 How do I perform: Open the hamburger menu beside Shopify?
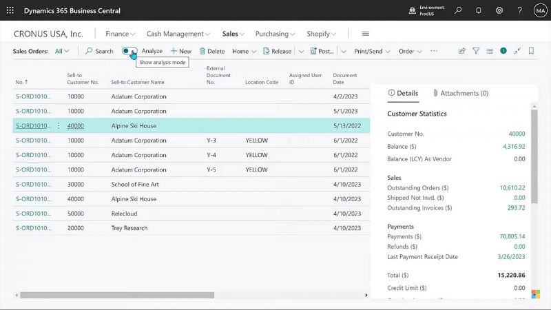pyautogui.click(x=366, y=34)
